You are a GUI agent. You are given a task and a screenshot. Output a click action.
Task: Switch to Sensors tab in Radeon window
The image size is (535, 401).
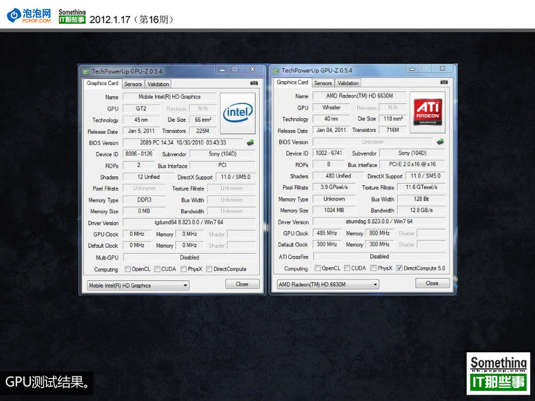coord(323,83)
